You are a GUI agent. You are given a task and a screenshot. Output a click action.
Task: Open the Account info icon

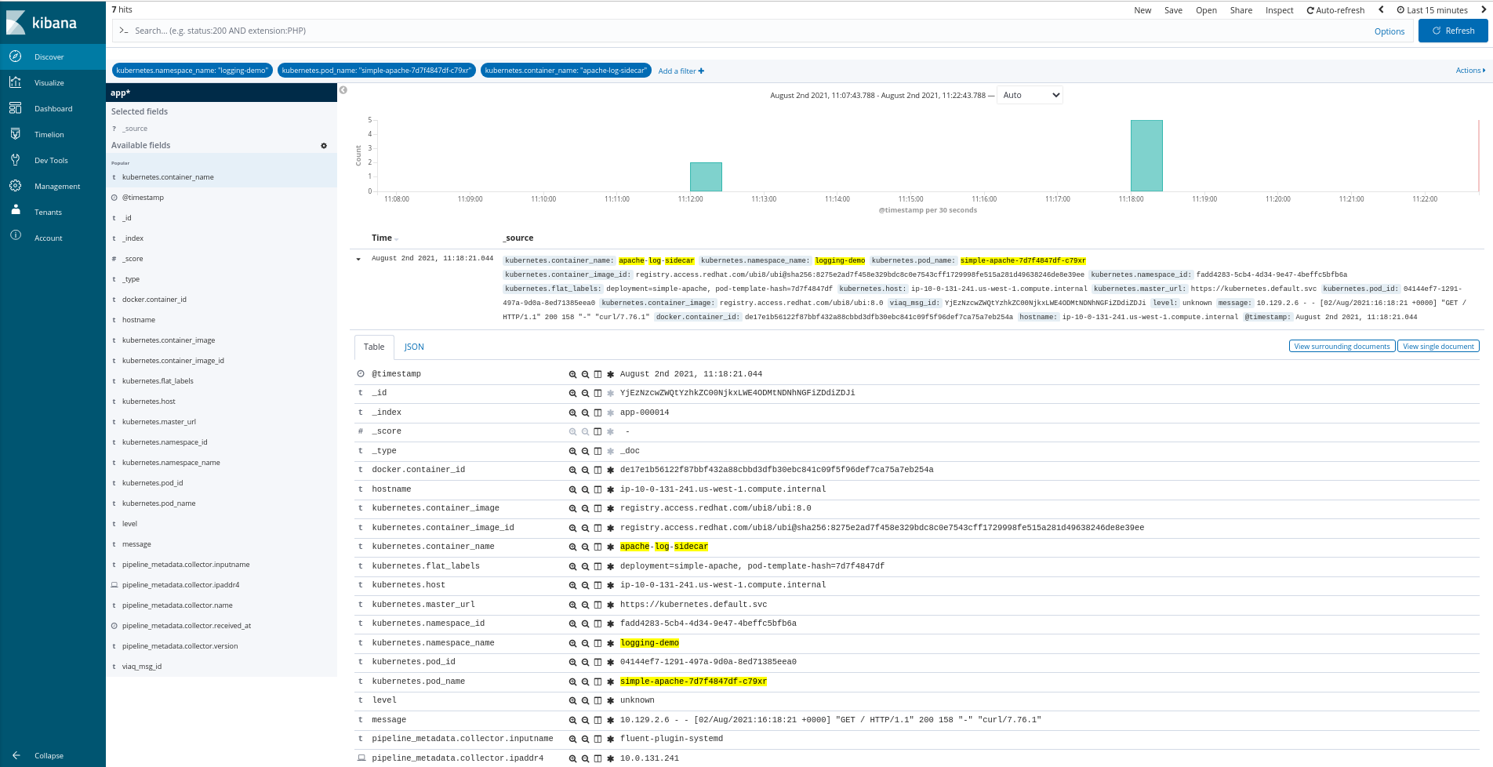15,235
